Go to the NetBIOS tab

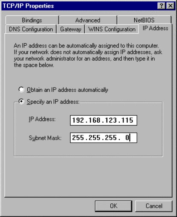pos(144,20)
